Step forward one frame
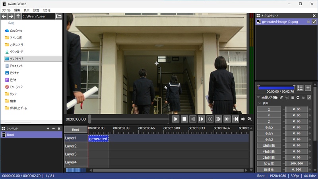This screenshot has height=179, width=318. (202, 119)
